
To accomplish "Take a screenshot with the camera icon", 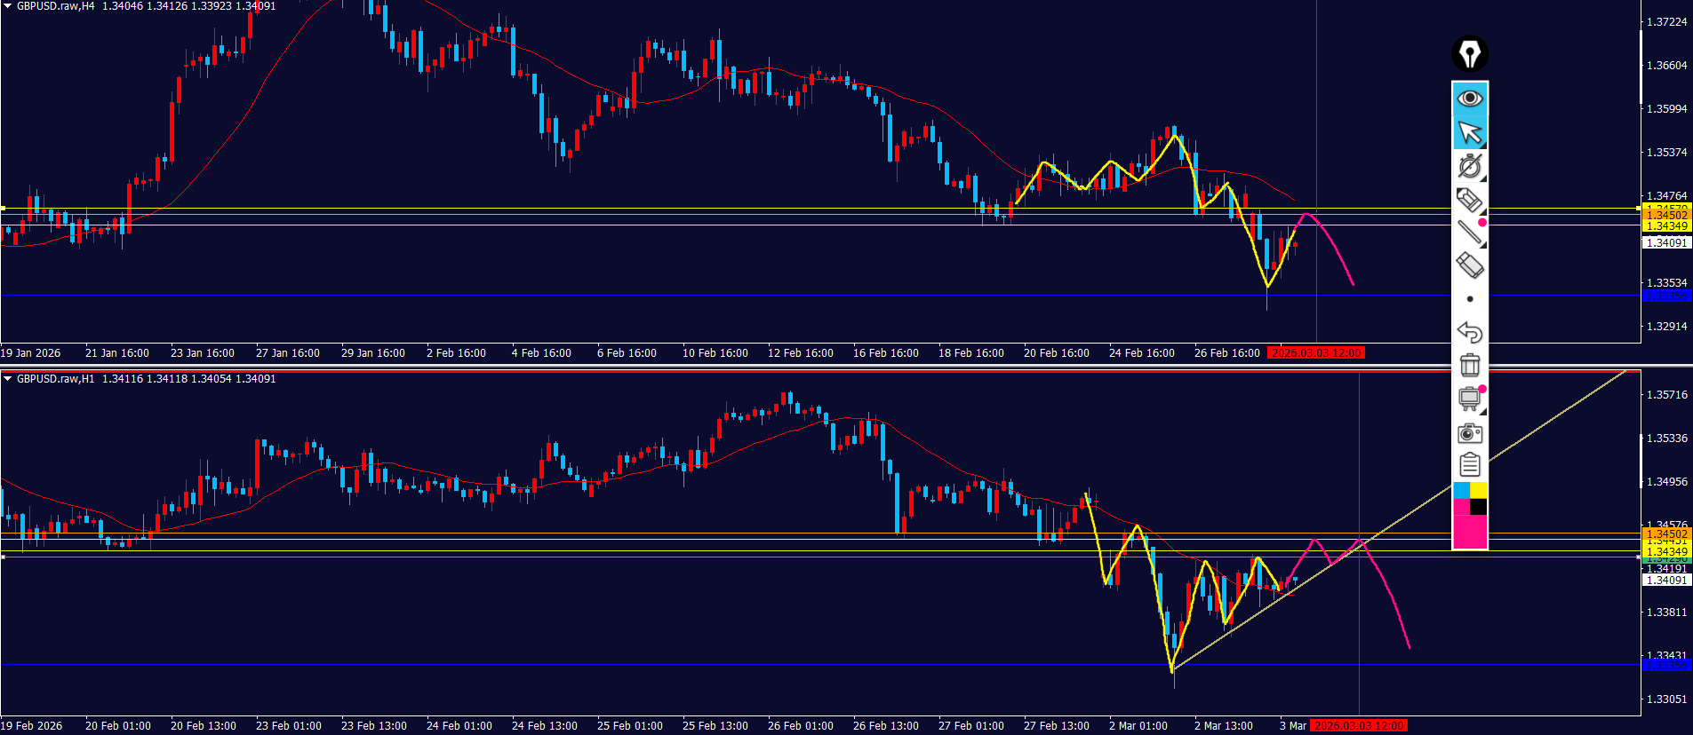I will [x=1470, y=432].
